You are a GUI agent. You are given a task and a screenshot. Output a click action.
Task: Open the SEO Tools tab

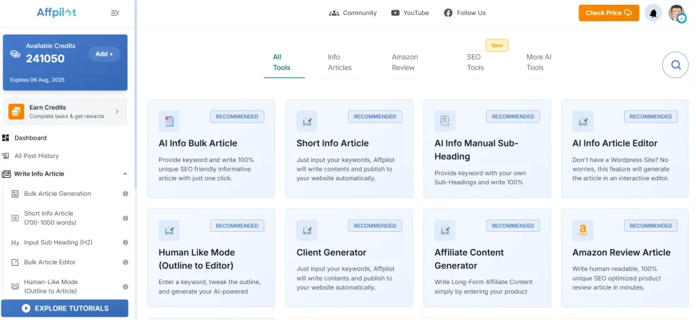475,62
